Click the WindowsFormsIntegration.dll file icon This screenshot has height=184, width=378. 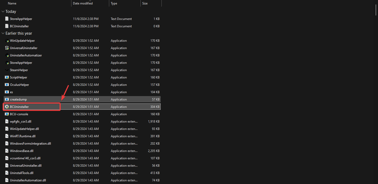click(x=7, y=144)
